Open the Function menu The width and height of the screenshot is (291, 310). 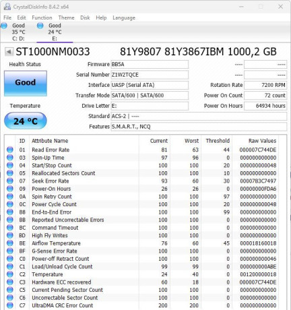click(42, 18)
